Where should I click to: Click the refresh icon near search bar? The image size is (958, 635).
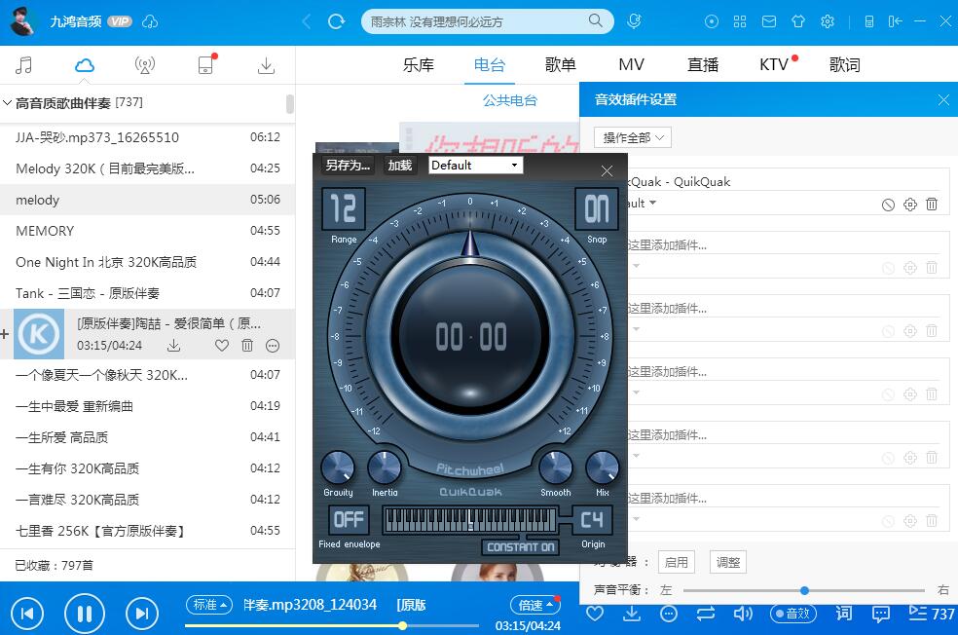[336, 22]
